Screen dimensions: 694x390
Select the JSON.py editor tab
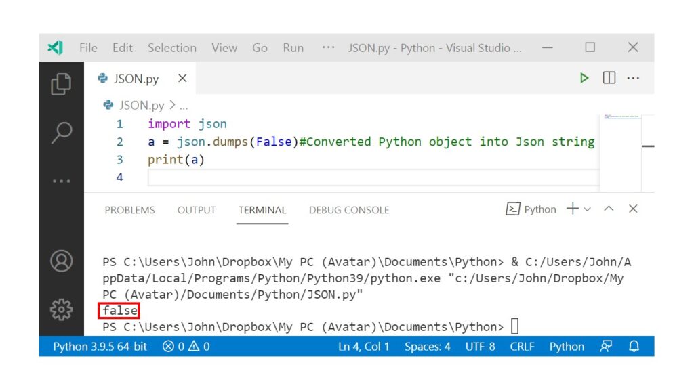tap(140, 79)
